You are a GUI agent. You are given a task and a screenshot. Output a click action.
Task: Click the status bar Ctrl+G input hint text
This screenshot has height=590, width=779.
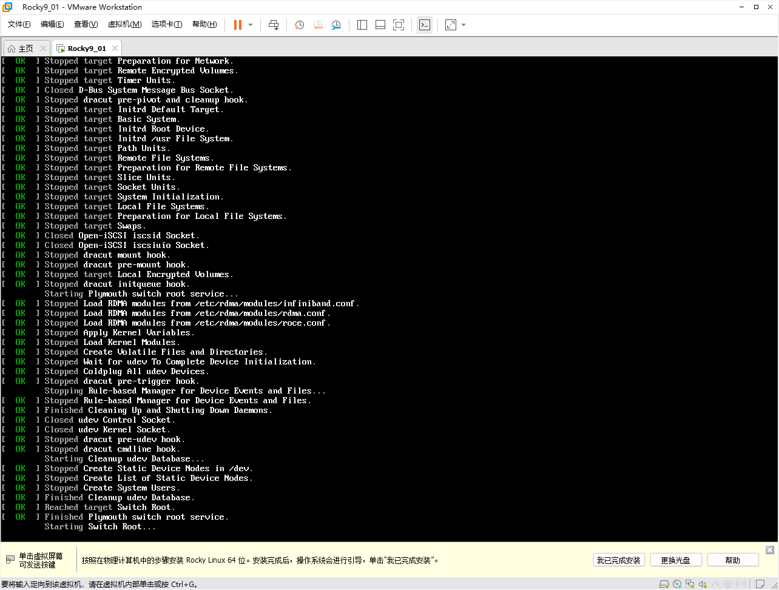pos(99,585)
